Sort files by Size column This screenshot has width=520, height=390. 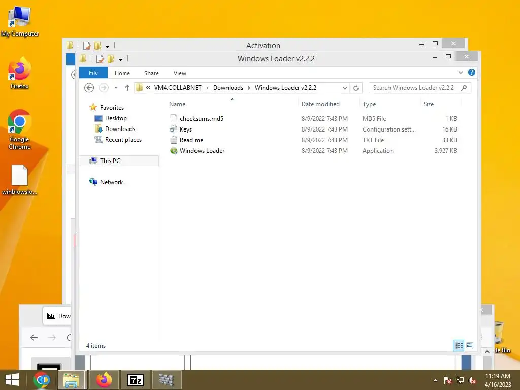coord(429,104)
